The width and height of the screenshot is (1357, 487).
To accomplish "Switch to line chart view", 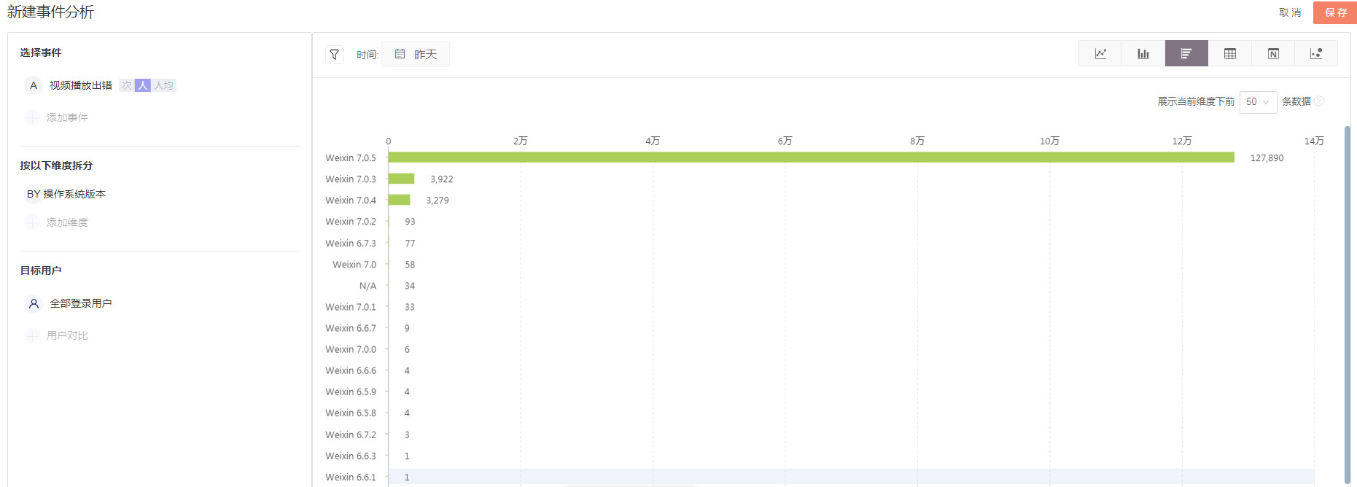I will click(x=1100, y=54).
